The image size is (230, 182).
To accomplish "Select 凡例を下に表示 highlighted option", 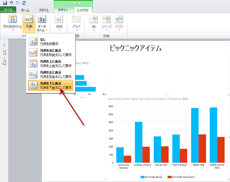I will pyautogui.click(x=51, y=85).
